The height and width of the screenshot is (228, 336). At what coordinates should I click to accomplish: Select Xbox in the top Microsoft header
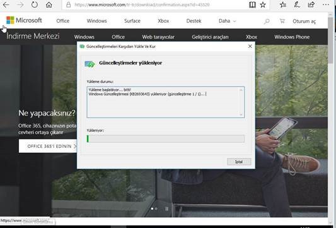click(x=163, y=21)
